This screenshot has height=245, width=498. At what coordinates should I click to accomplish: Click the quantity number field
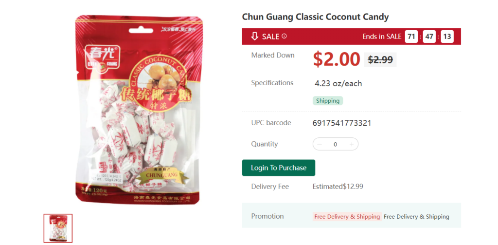(335, 144)
